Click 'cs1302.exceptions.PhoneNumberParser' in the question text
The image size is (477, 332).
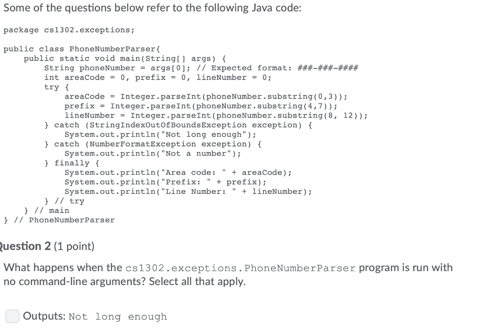pos(240,268)
